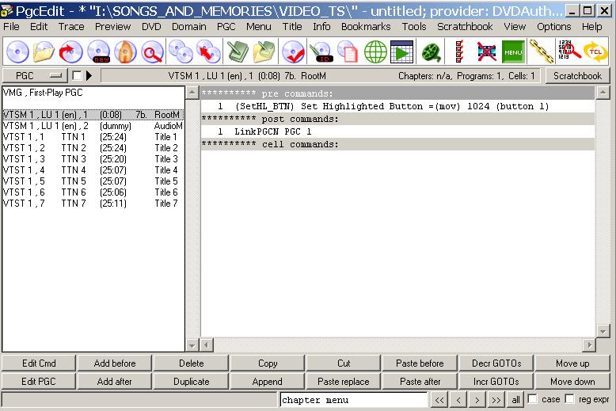Open the File menu
Image resolution: width=616 pixels, height=411 pixels.
11,27
